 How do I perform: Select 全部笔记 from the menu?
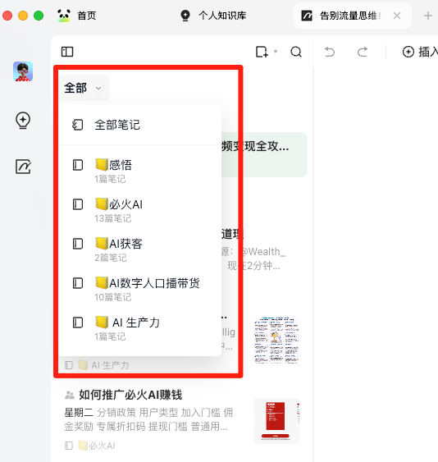[140, 125]
